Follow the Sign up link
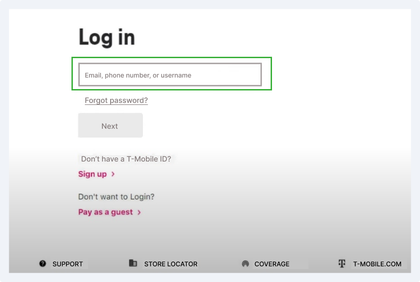Screen dimensions: 420x282 pos(92,174)
